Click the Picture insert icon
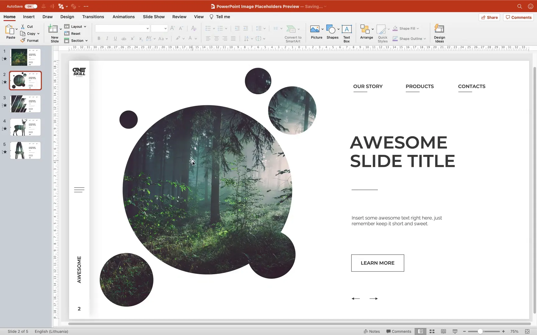Screen dimensions: 537x335 [x=315, y=29]
